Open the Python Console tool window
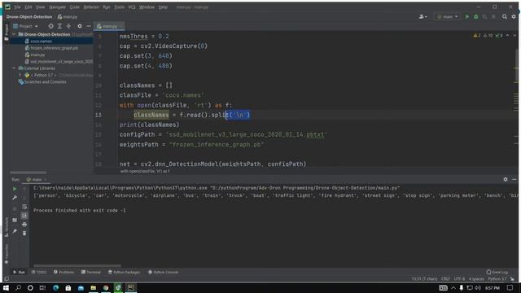The height and width of the screenshot is (293, 521). [163, 272]
